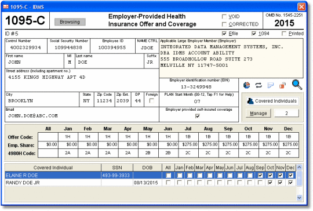The image size is (313, 211).
Task: Click the app icon in the title bar
Action: pos(6,7)
